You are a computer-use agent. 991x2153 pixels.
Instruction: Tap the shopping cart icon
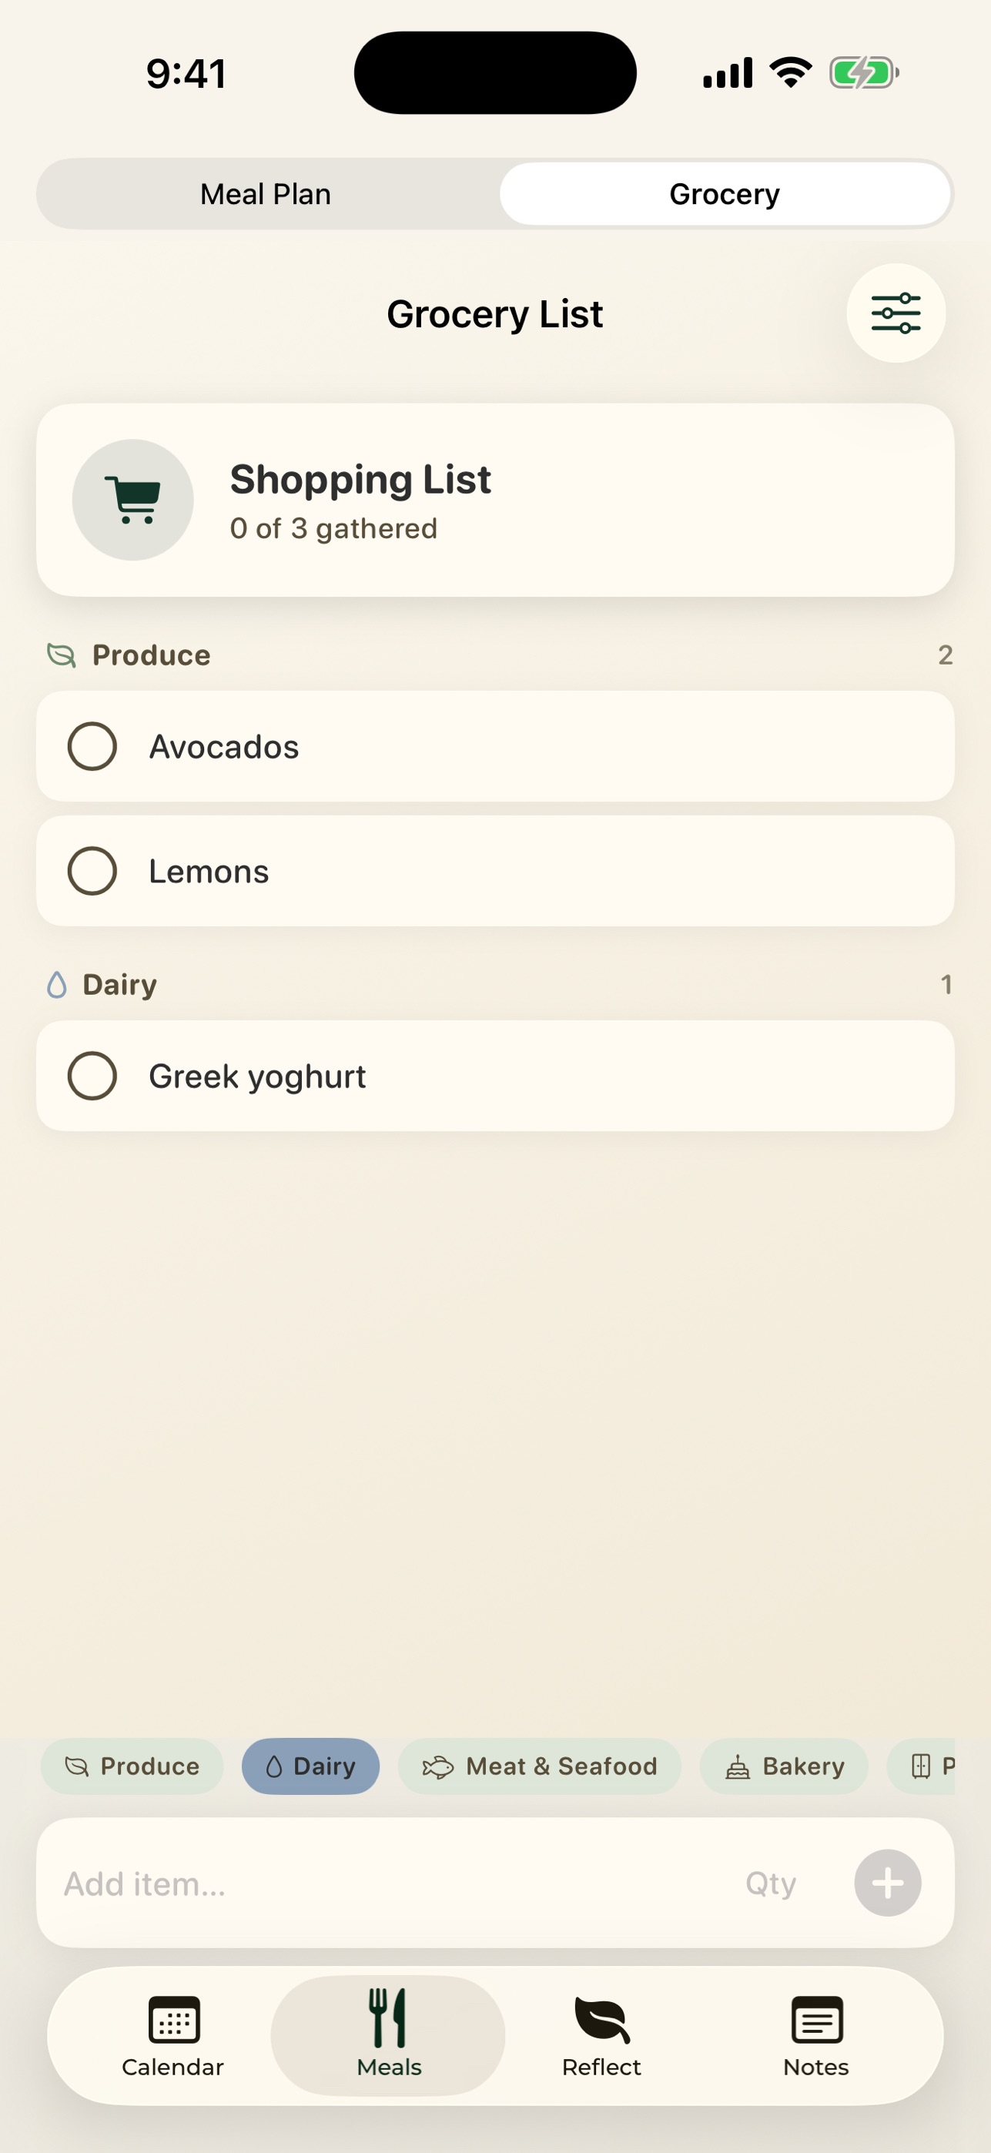click(133, 500)
